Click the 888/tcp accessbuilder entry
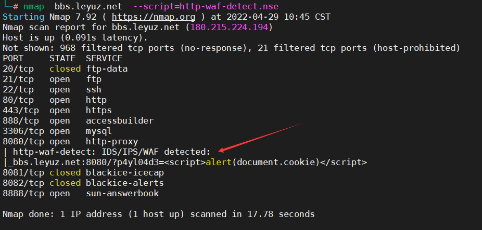Screen dimensions: 482x230 [78, 121]
